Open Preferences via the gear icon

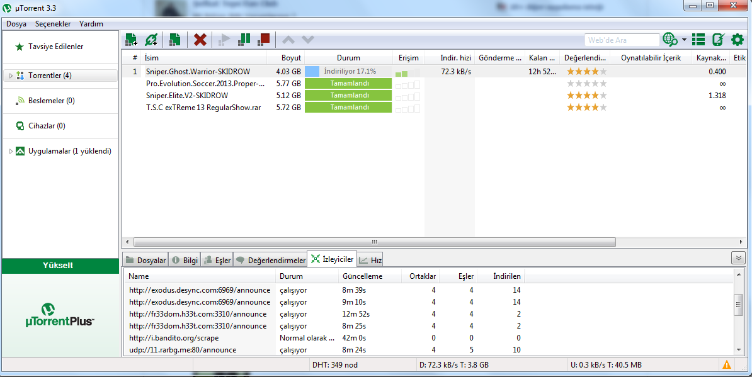[737, 40]
